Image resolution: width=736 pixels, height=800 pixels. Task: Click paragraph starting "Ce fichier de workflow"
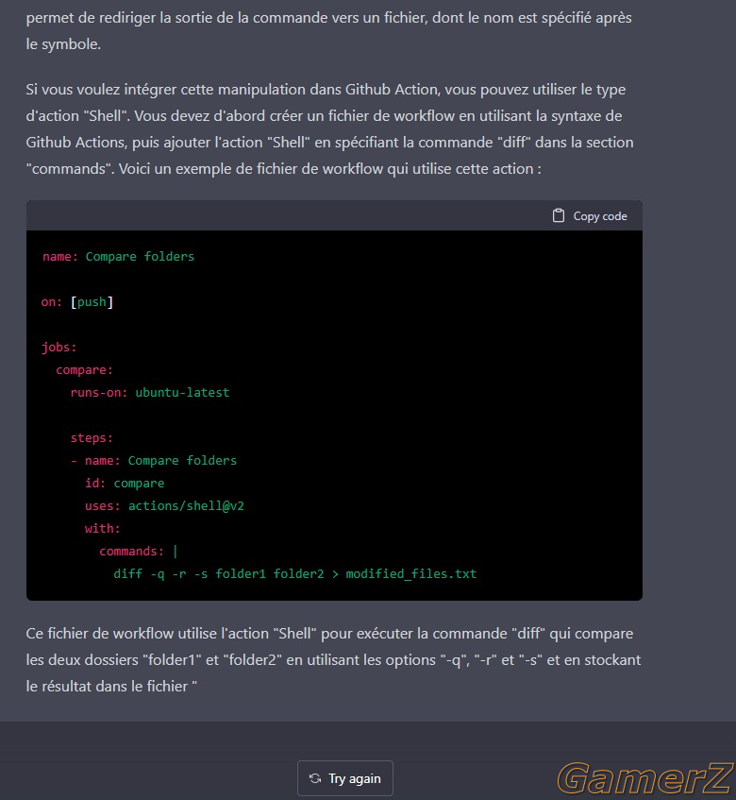pyautogui.click(x=333, y=659)
